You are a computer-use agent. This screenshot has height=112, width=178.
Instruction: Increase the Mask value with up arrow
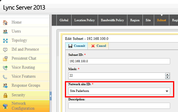[x=167, y=74]
